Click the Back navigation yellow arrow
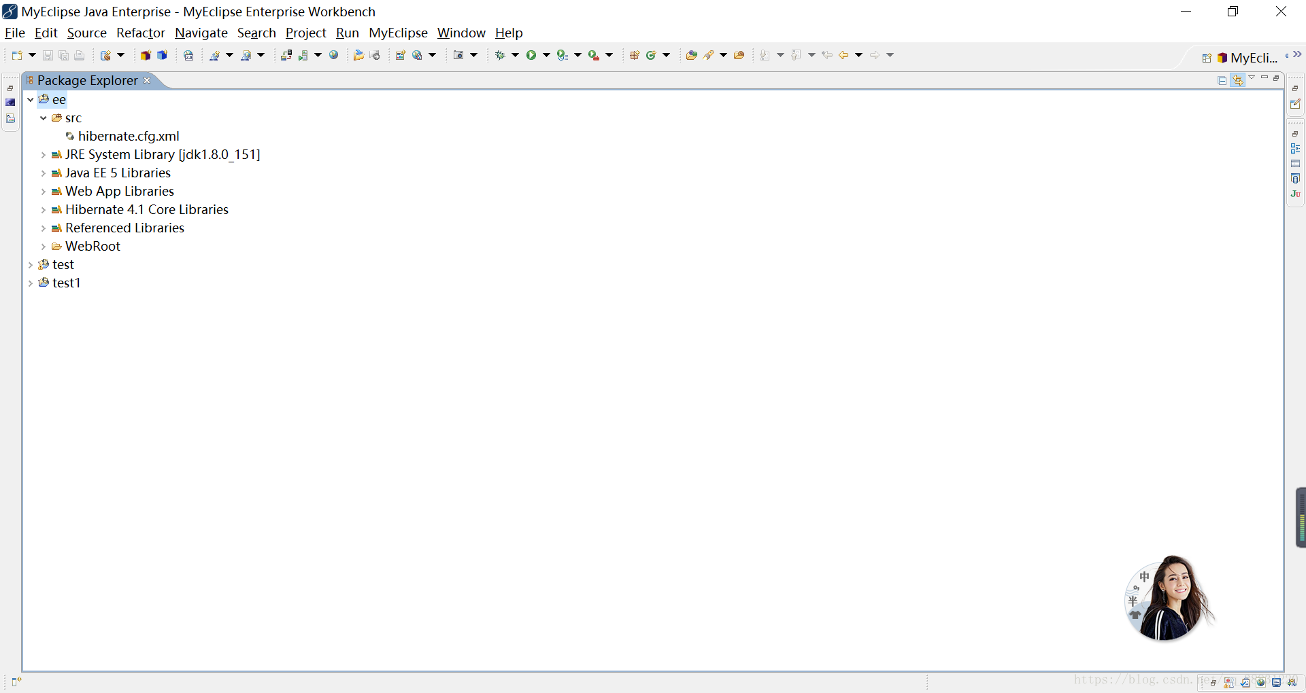 click(x=843, y=55)
